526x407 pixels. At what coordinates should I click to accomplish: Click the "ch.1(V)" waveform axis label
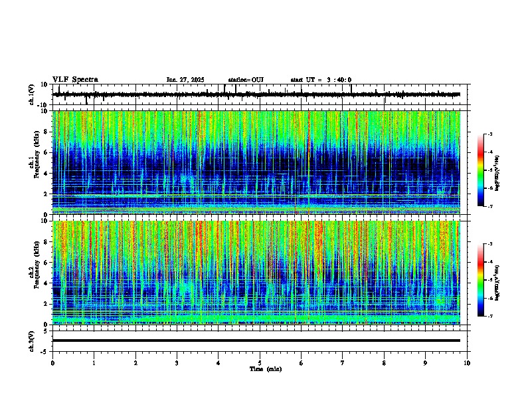[x=32, y=94]
